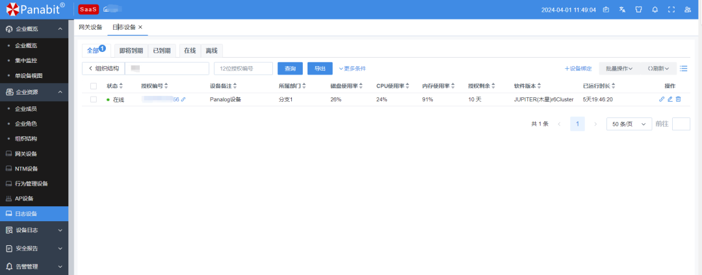Select the 已到期 filter tab
Image resolution: width=702 pixels, height=275 pixels.
click(x=162, y=51)
